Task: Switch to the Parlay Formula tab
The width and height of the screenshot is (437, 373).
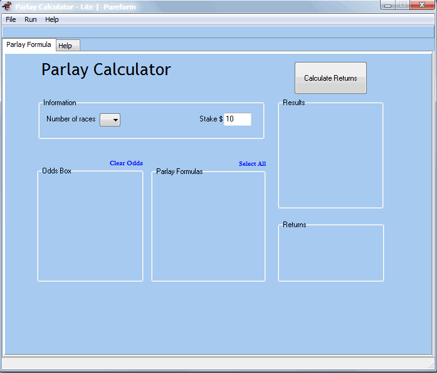Action: (x=28, y=45)
